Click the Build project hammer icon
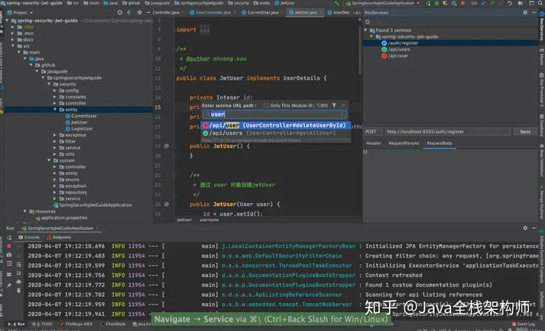 pyautogui.click(x=336, y=3)
